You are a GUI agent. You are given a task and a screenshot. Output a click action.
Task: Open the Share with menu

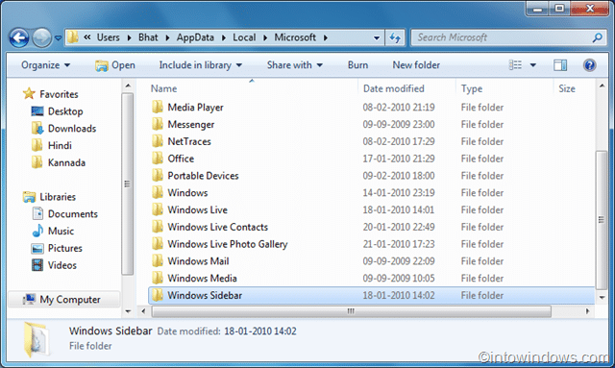click(295, 65)
